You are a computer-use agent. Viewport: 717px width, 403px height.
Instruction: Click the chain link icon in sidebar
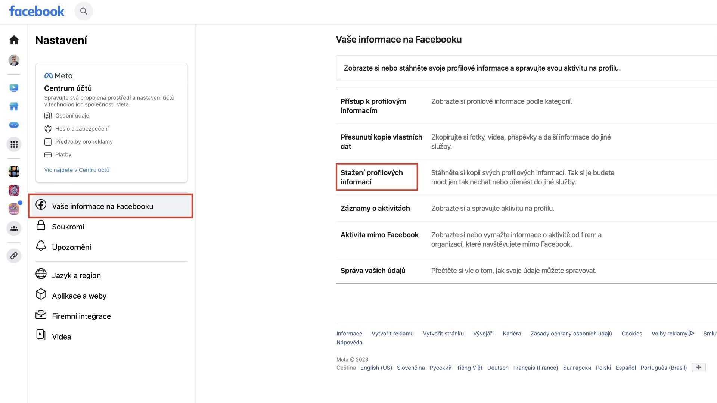[14, 256]
